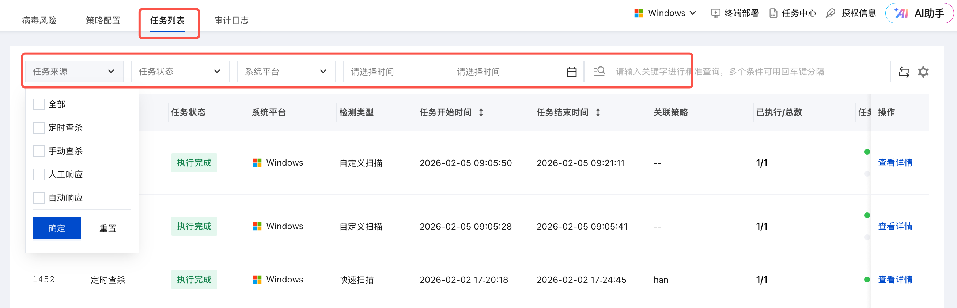Open 任务中心 from top menu
Screen dimensions: 957x308
coord(793,14)
